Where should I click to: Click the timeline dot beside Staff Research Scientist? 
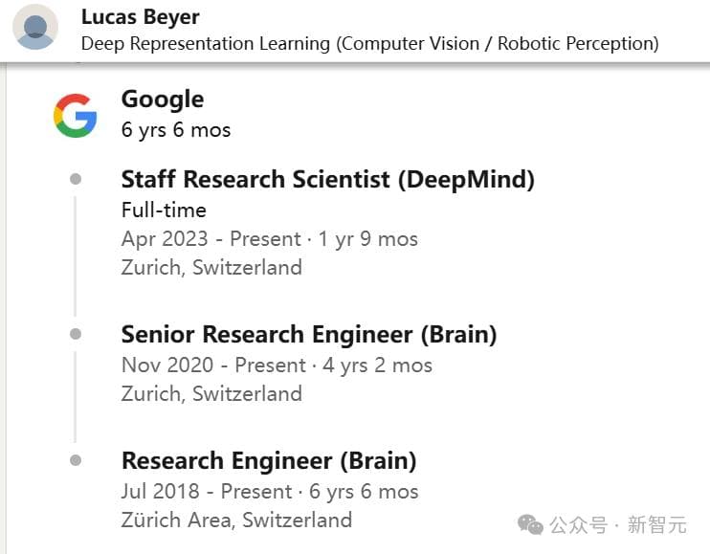point(76,179)
